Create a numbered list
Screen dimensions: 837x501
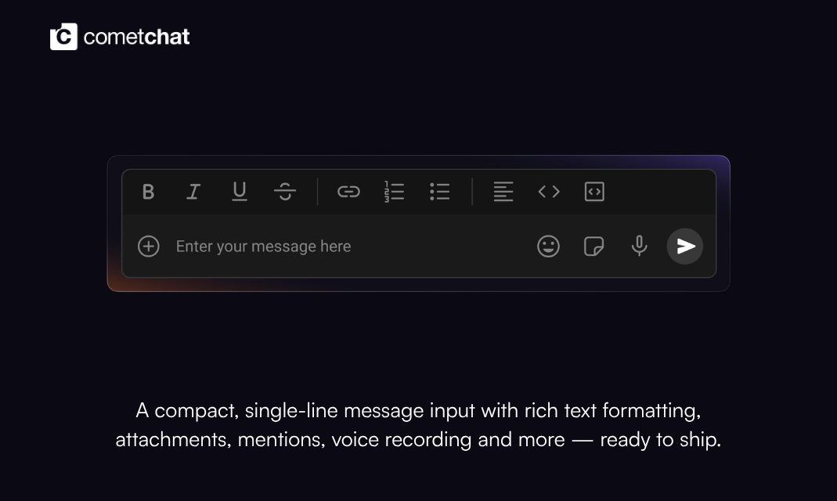point(395,192)
